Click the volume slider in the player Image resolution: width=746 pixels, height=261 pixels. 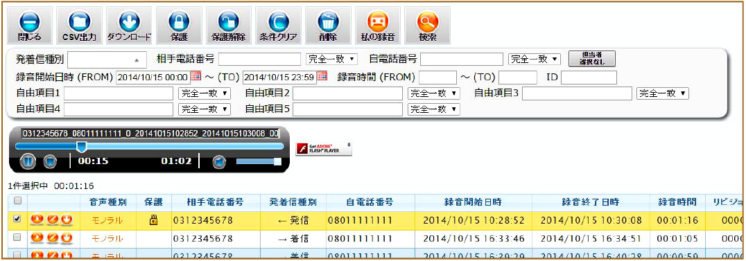(x=259, y=161)
